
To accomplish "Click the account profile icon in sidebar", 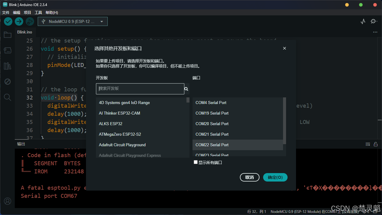I will (8, 201).
